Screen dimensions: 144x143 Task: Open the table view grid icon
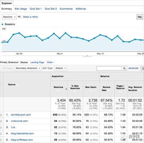pyautogui.click(x=142, y=68)
